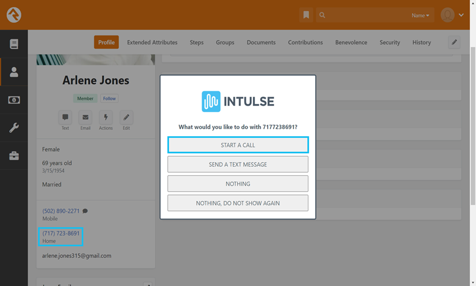476x286 pixels.
Task: Open the Finance money sidebar icon
Action: (x=14, y=100)
